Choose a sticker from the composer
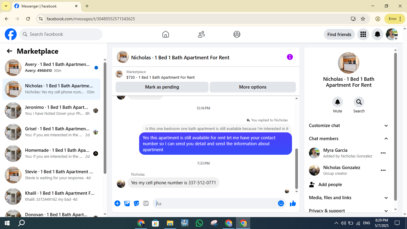The height and width of the screenshot is (229, 407). coord(136,203)
